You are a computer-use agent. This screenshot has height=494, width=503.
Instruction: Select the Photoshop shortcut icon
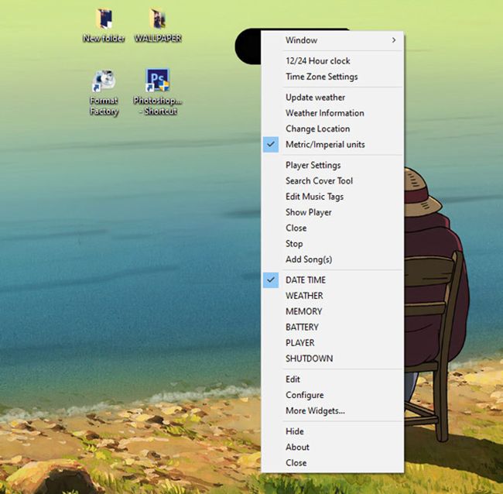coord(158,92)
